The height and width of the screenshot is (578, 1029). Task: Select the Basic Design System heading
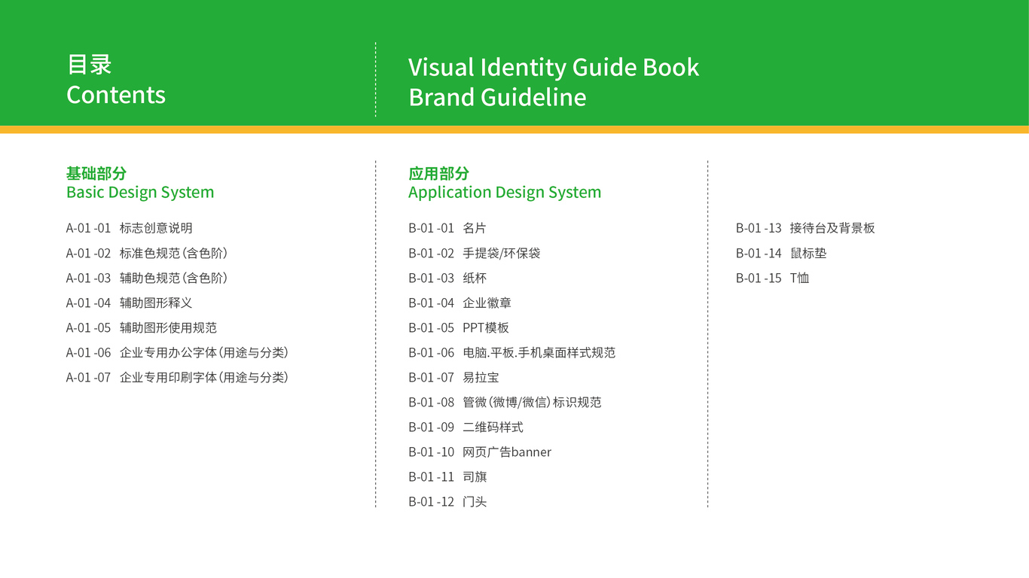click(140, 193)
